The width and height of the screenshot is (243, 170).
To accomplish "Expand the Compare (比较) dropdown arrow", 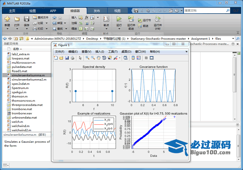I will pyautogui.click(x=47, y=23).
